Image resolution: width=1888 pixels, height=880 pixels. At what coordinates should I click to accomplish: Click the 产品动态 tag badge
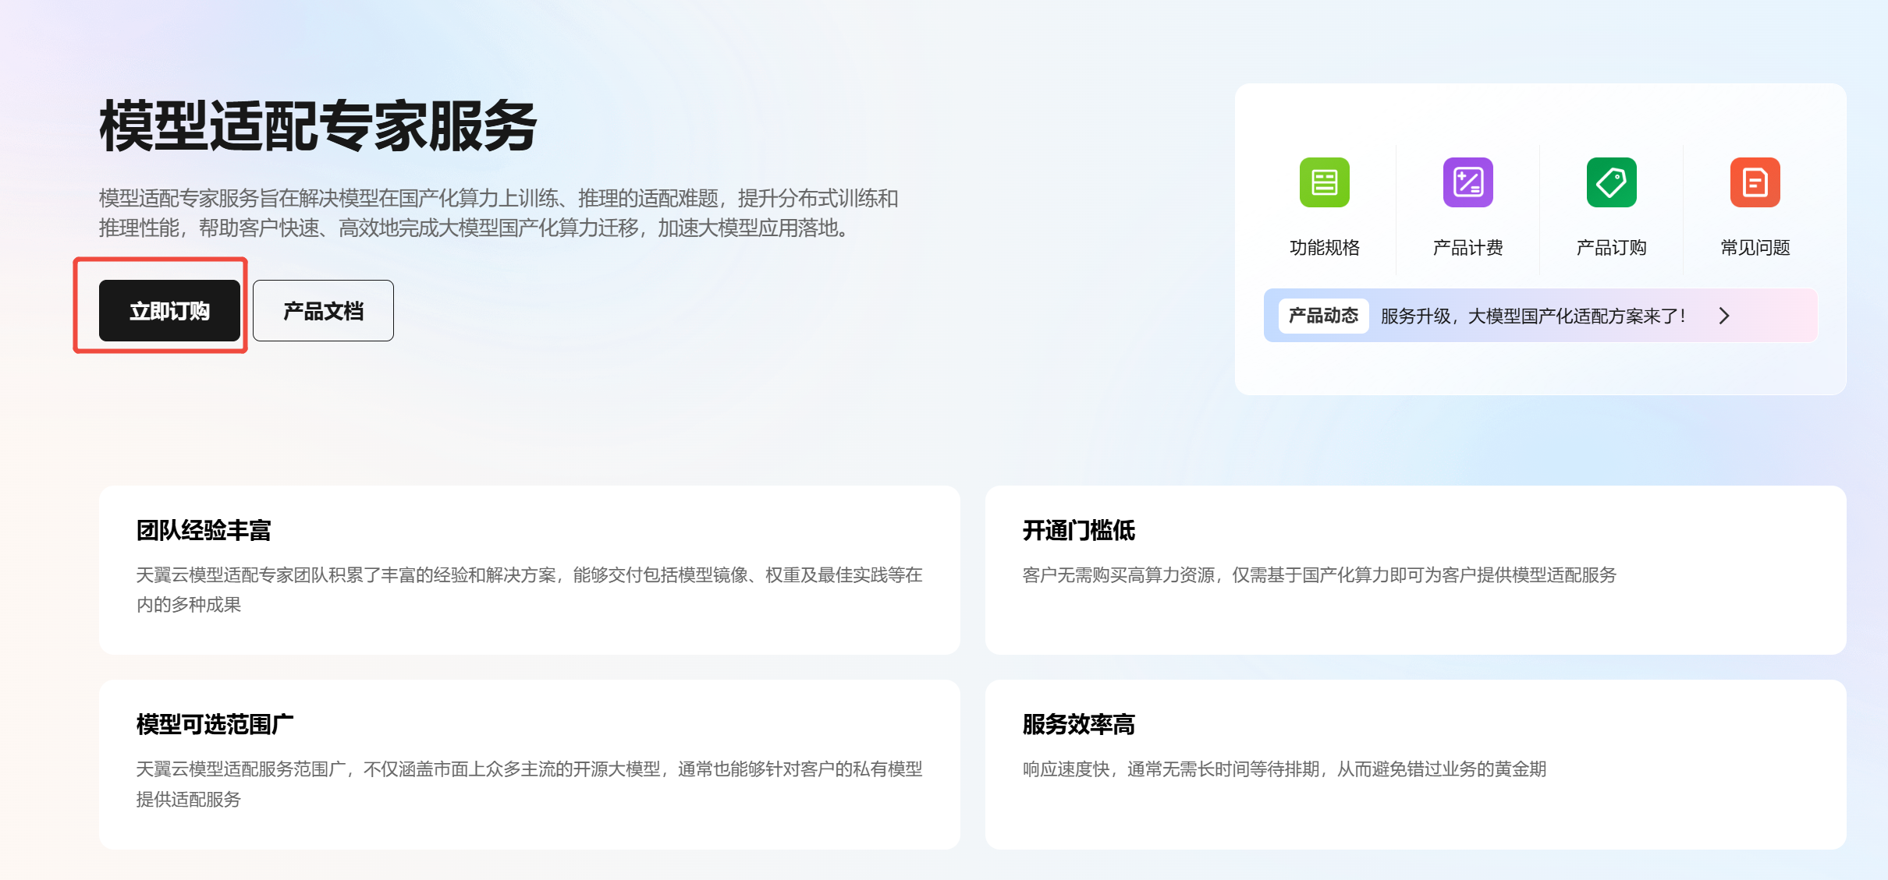1323,316
